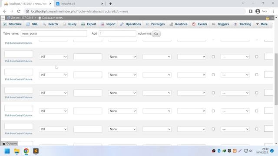Click the Go button to add columns
The width and height of the screenshot is (278, 156).
(x=156, y=34)
